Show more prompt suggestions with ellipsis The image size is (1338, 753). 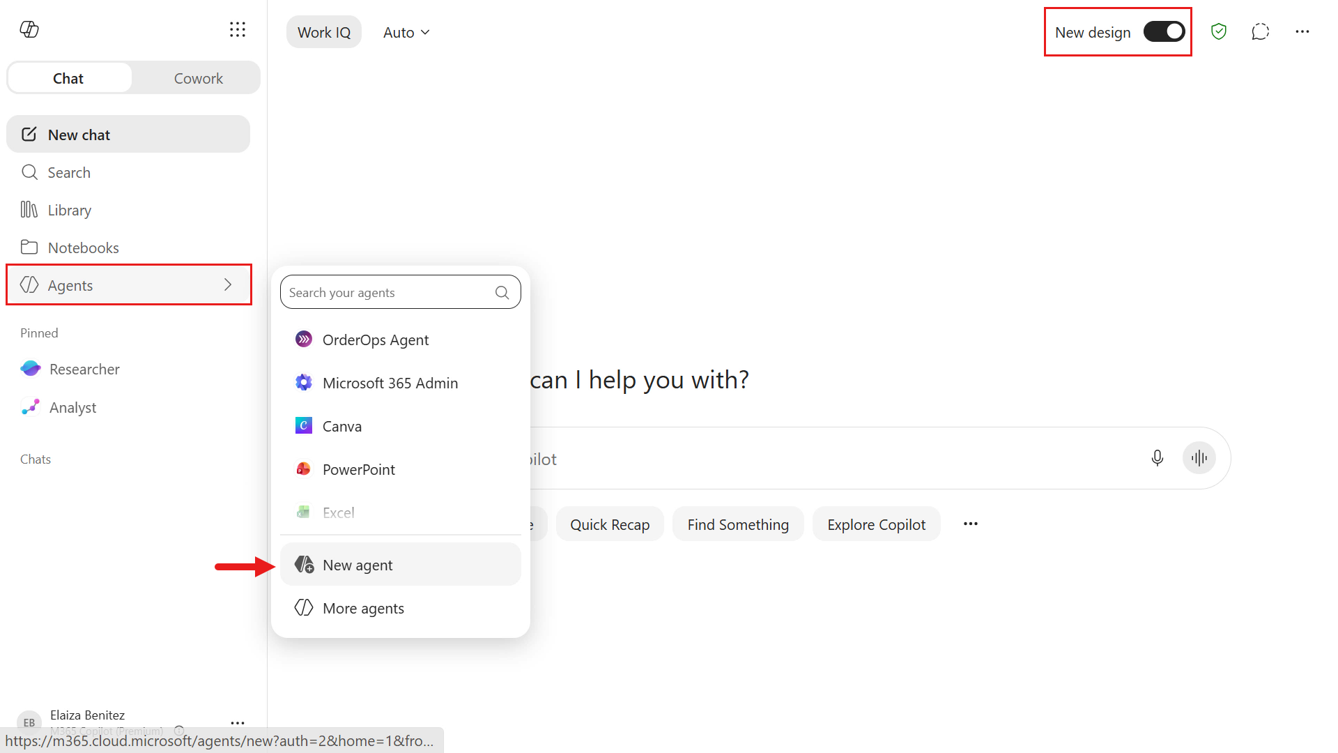coord(971,524)
